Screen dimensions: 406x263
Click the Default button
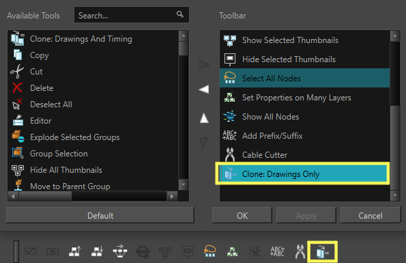coord(100,215)
